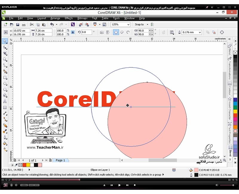Open the document palette flyout arrow
The height and width of the screenshot is (194, 239).
click(12, 165)
